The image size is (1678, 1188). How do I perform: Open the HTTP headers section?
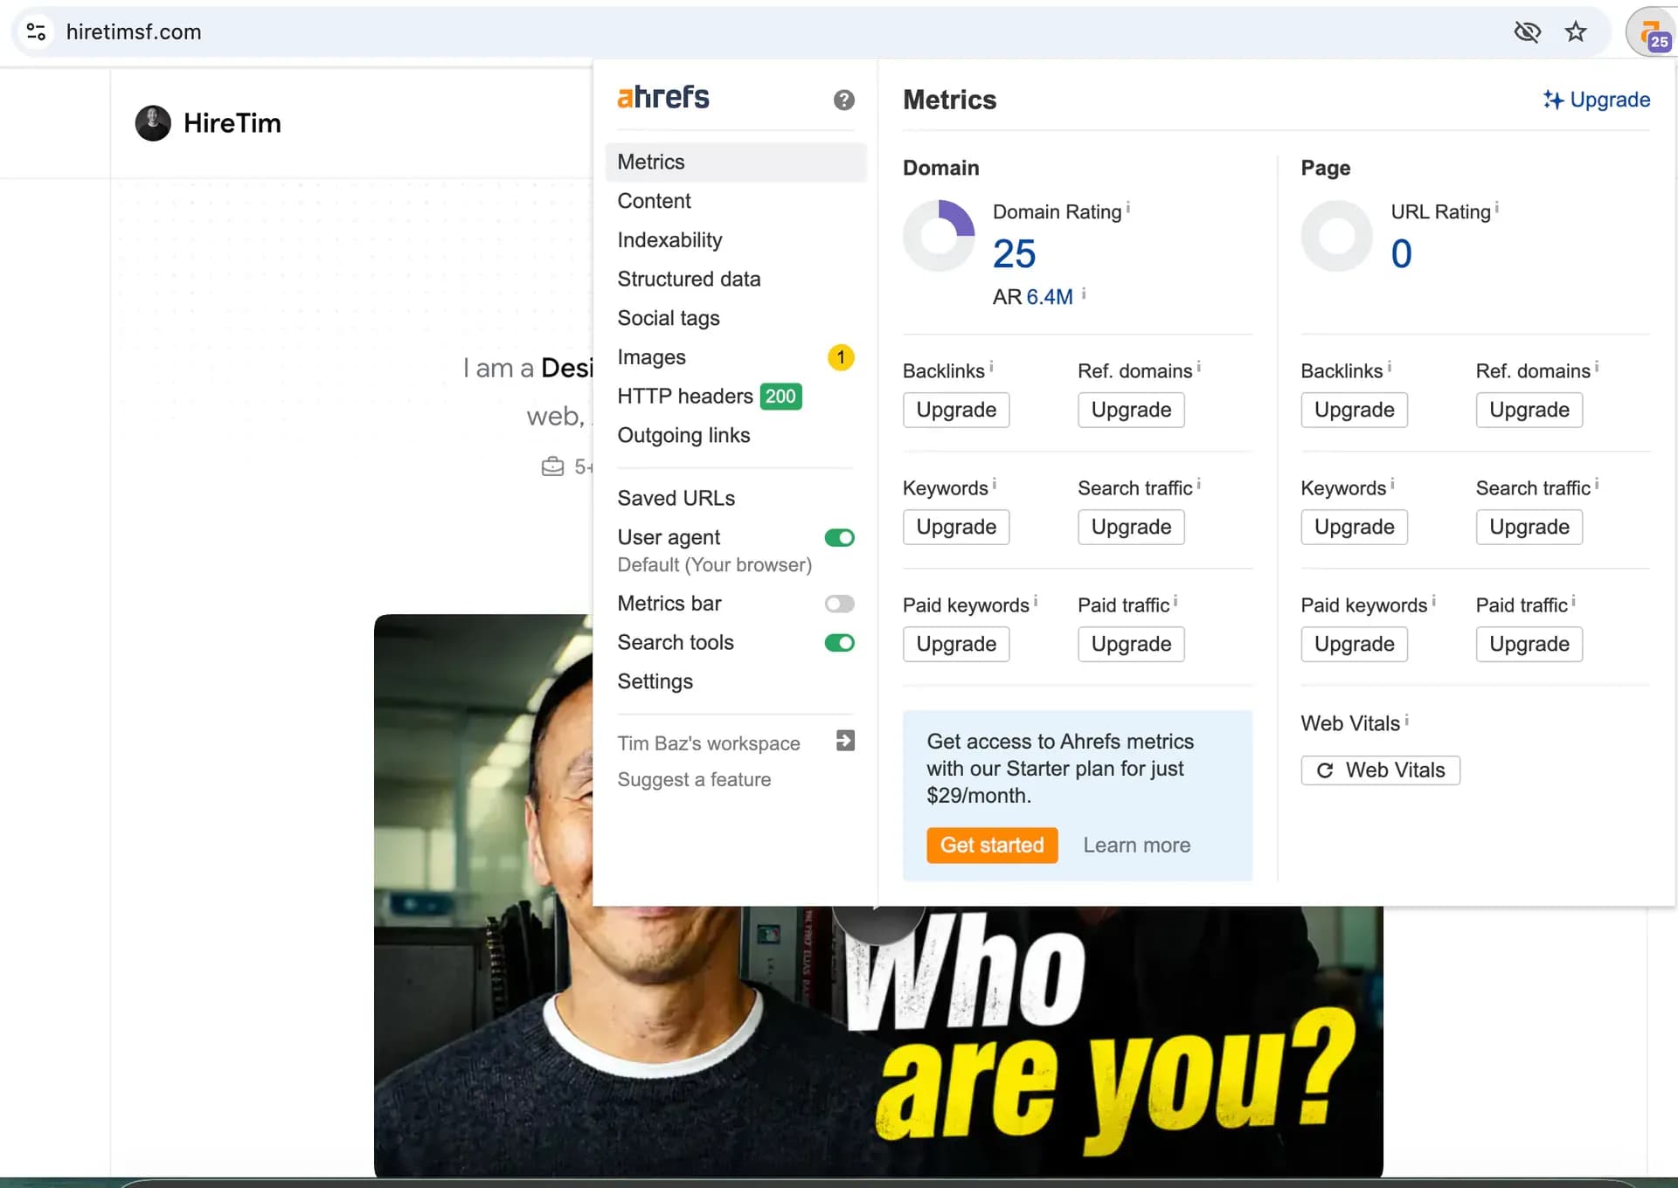pos(684,397)
